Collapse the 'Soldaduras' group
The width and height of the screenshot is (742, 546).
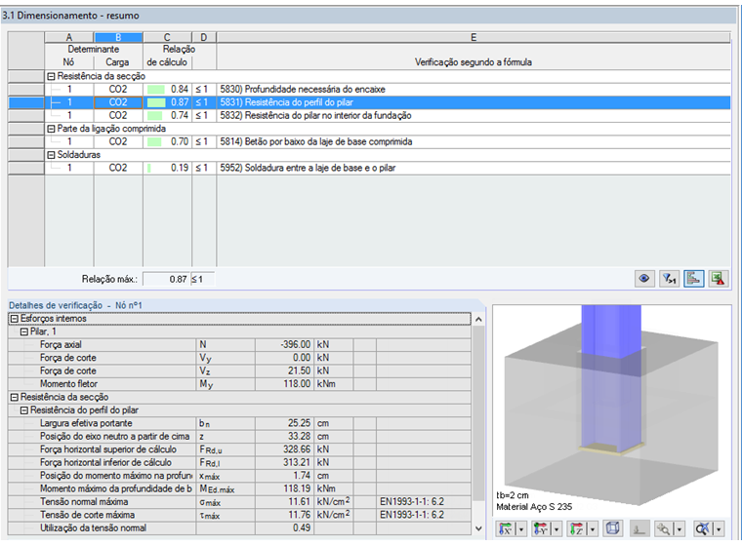click(x=51, y=155)
